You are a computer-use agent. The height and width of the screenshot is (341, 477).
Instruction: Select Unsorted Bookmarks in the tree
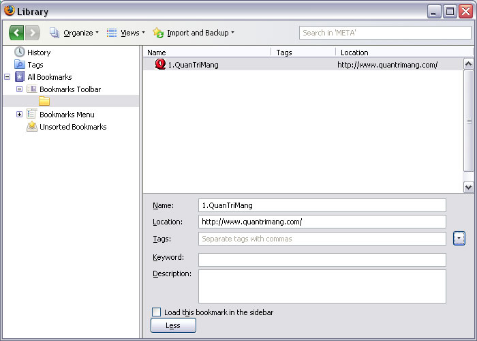pos(73,127)
